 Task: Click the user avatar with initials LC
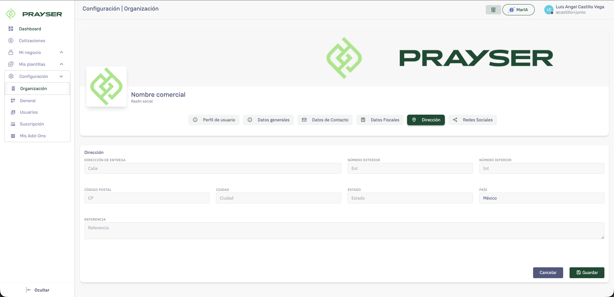[x=549, y=10]
